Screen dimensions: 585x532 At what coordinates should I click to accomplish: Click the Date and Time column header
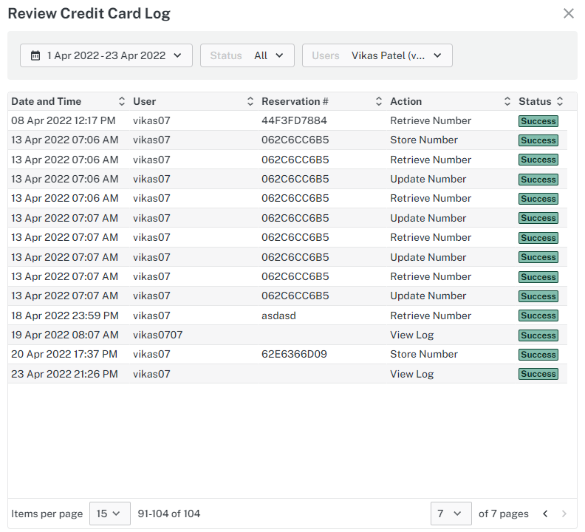(x=47, y=101)
